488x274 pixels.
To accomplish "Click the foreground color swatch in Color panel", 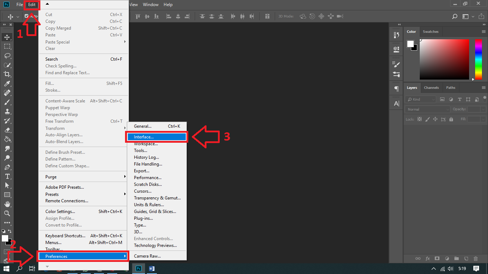I will pos(410,44).
